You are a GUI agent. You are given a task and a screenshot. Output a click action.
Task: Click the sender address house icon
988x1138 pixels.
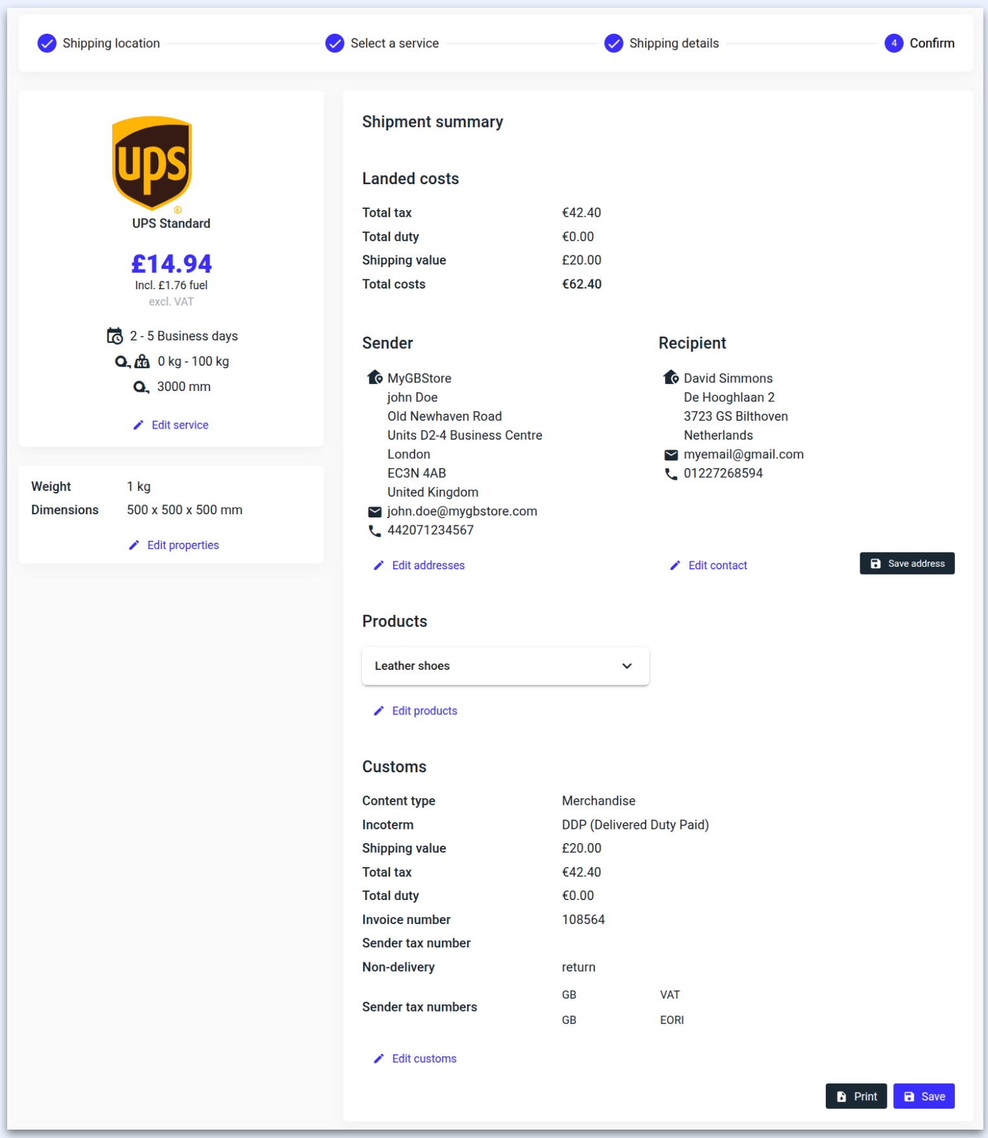[374, 377]
